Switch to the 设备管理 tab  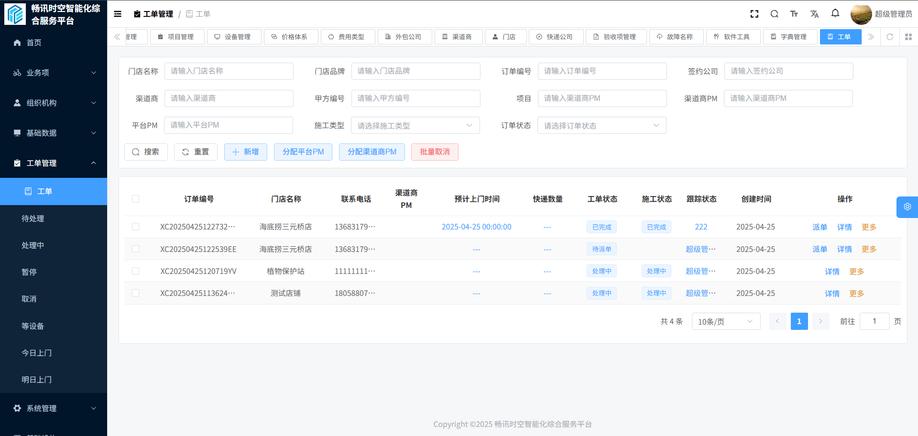pos(234,37)
